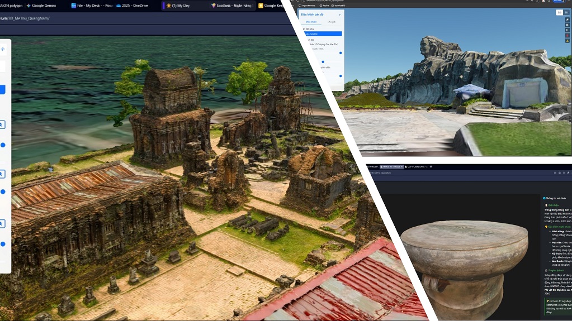Screen dimensions: 572x321
Task: Click the middle slider handle in map control panel
Action: (x=323, y=61)
